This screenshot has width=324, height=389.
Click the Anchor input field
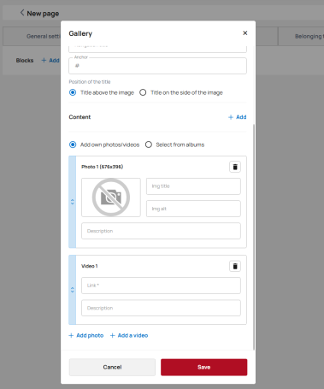click(157, 66)
